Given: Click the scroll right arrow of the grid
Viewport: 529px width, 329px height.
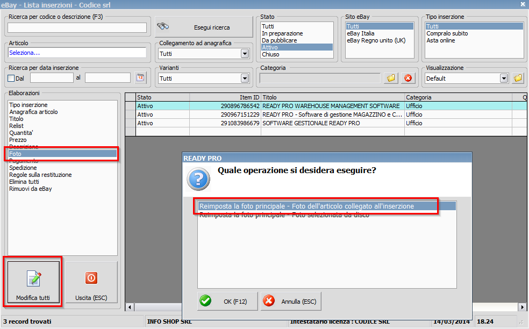Looking at the screenshot, I should (522, 307).
